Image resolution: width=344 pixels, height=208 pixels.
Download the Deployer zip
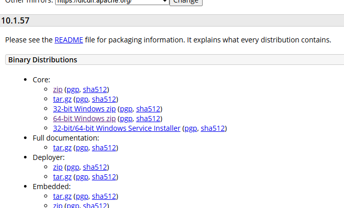click(58, 167)
